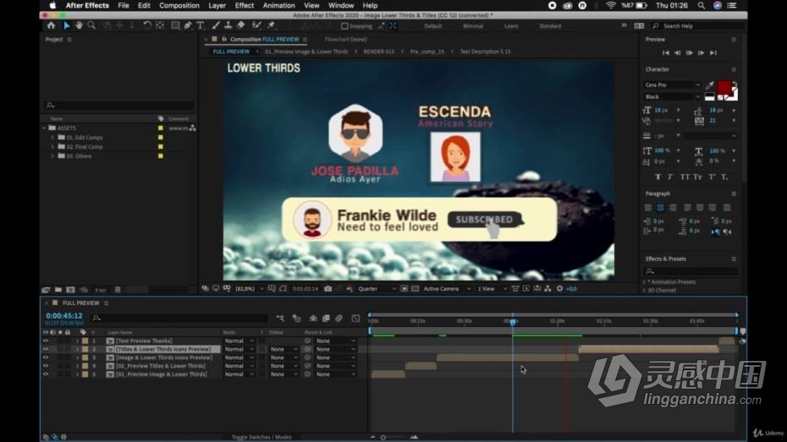Select the Rectangle shape tool
Viewport: 787px width, 442px height.
point(175,25)
